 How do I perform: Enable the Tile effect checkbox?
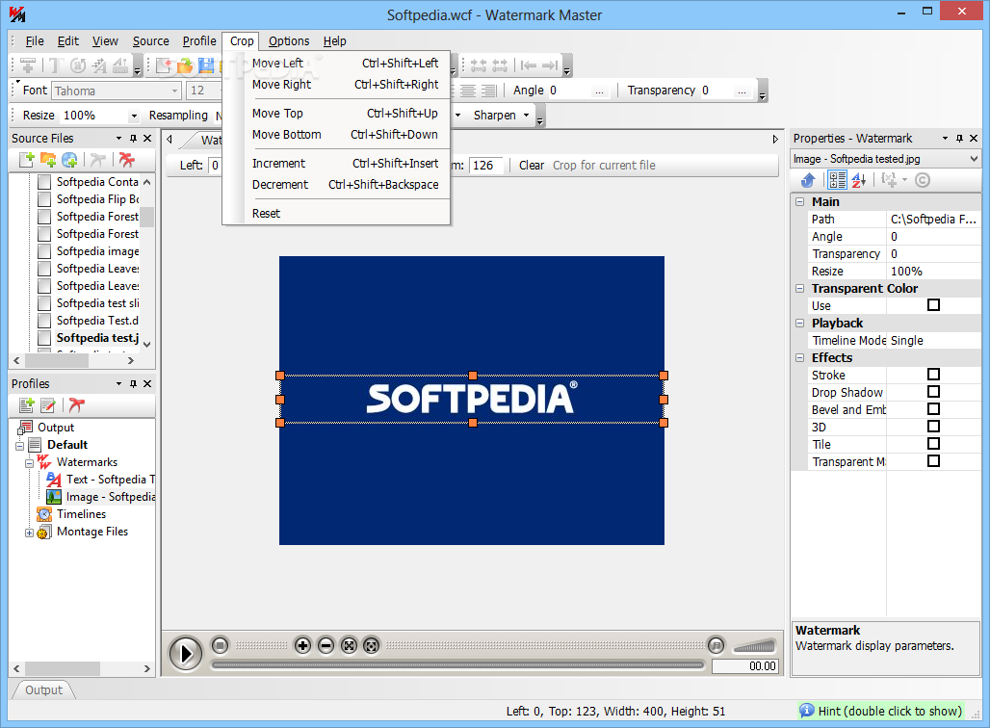point(933,444)
